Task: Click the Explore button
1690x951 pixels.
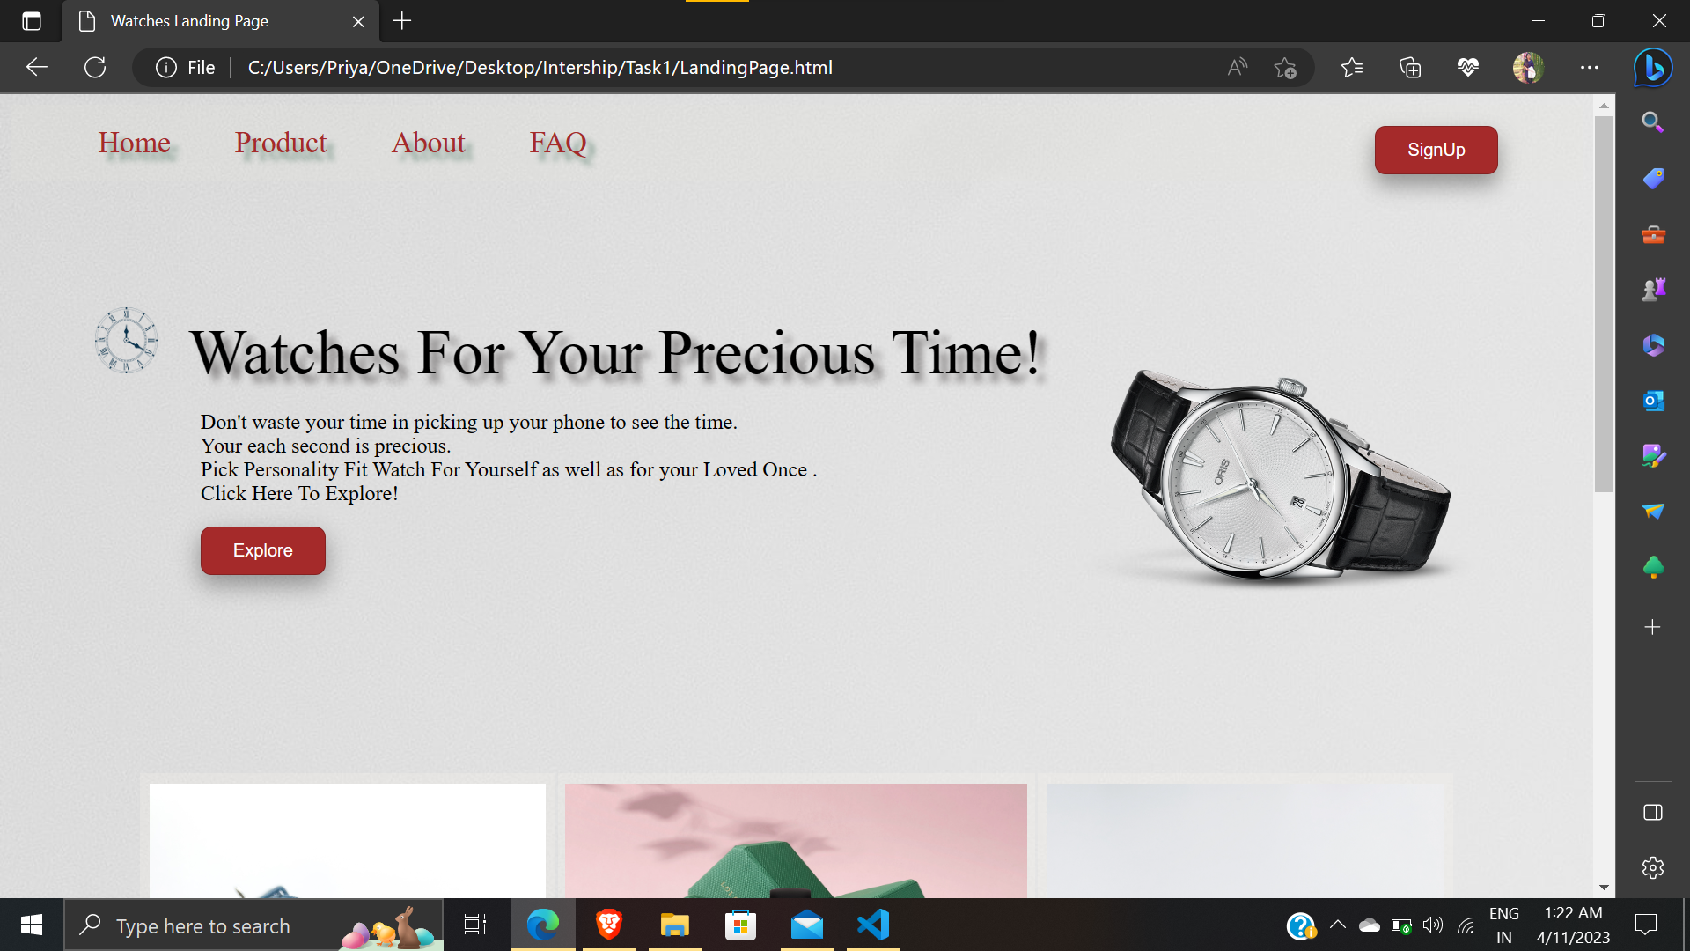Action: pos(262,550)
